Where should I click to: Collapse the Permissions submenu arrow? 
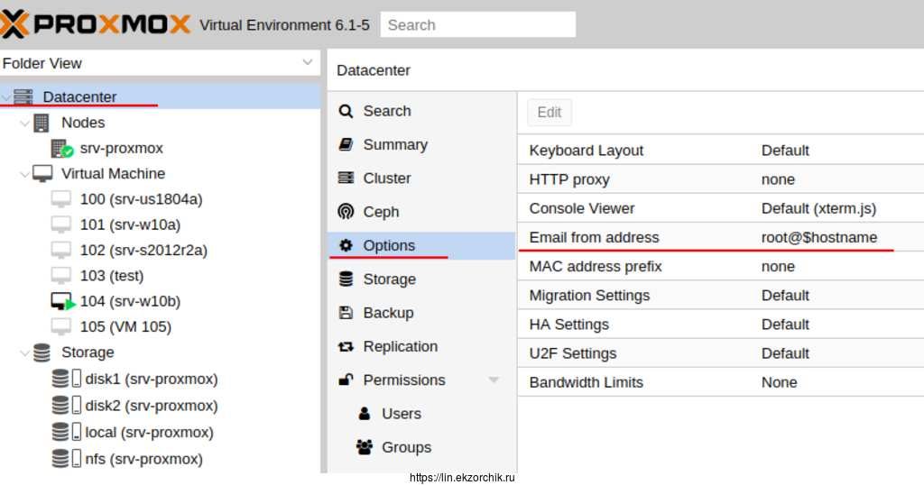[x=494, y=380]
